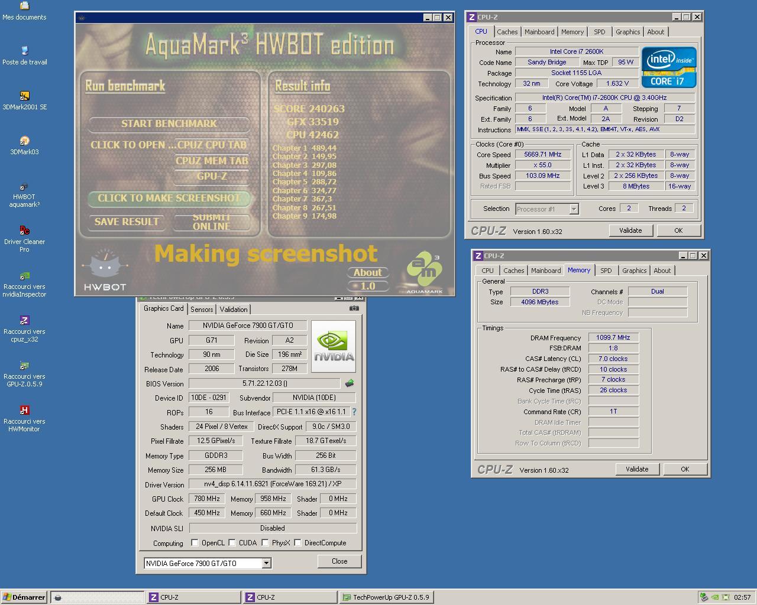This screenshot has width=757, height=605.
Task: Click CPUZ CPU TAB button
Action: coord(212,145)
